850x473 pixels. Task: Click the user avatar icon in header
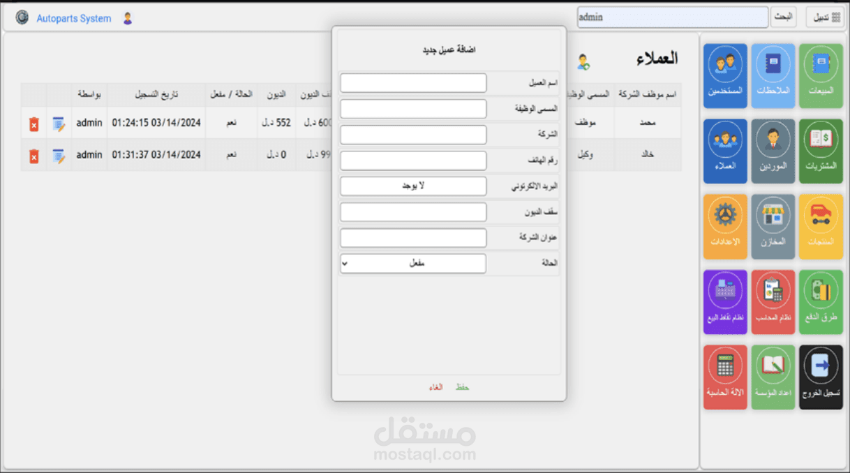pyautogui.click(x=128, y=18)
